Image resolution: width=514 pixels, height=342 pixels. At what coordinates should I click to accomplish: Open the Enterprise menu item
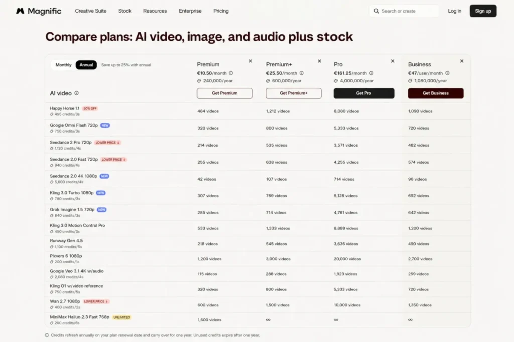[190, 11]
